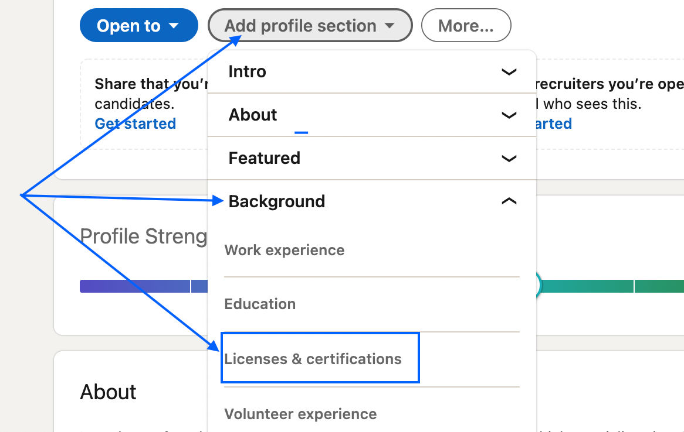Collapse the Background section

click(509, 201)
